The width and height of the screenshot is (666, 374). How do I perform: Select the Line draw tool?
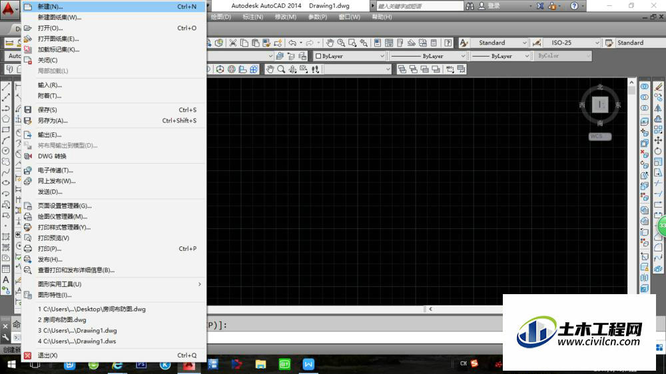tap(6, 87)
